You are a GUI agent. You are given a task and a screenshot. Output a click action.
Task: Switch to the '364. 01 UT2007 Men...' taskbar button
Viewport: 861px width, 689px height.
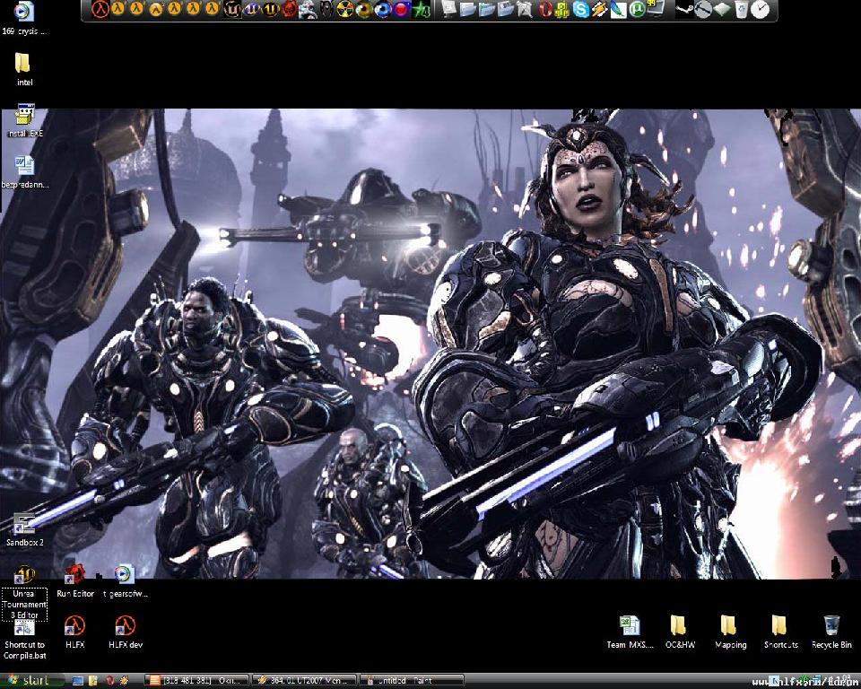(x=304, y=681)
